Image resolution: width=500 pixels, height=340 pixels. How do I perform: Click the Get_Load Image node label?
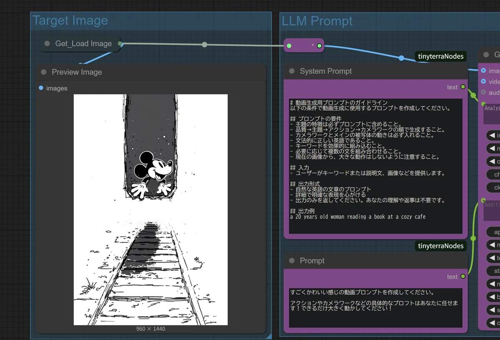click(x=83, y=43)
